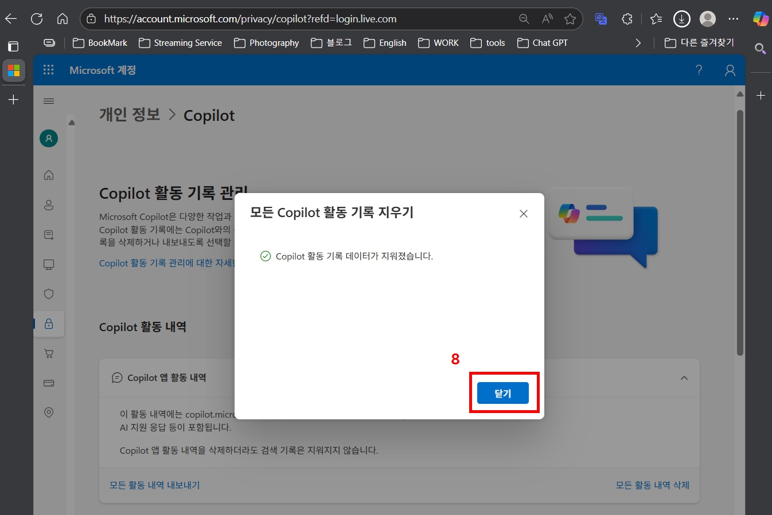Add page to favorites star icon
Image resolution: width=772 pixels, height=515 pixels.
570,19
